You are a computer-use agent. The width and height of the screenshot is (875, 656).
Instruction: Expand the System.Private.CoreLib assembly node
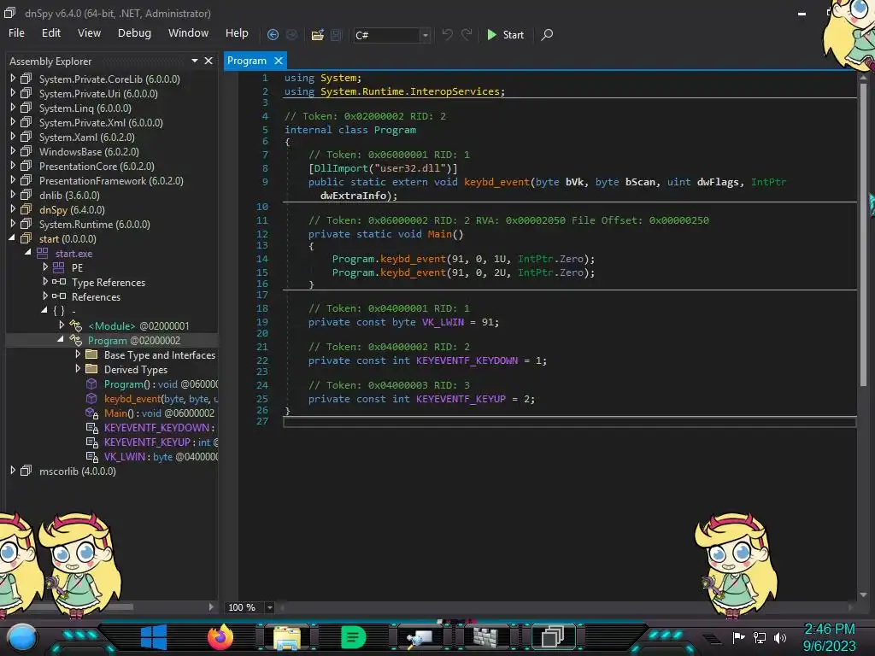coord(13,79)
